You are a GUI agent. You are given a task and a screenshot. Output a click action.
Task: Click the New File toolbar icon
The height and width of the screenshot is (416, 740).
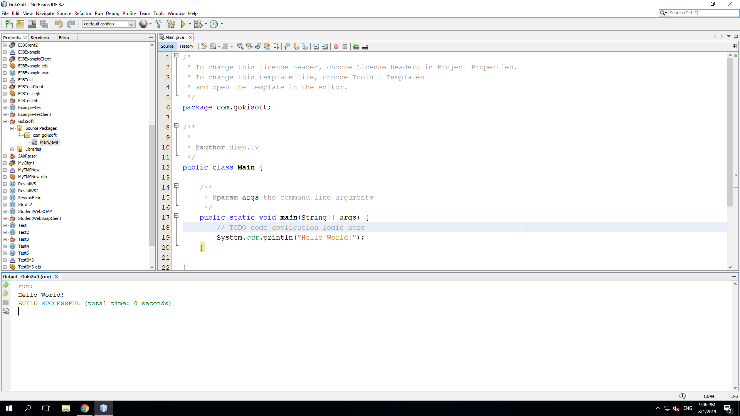tap(8, 24)
